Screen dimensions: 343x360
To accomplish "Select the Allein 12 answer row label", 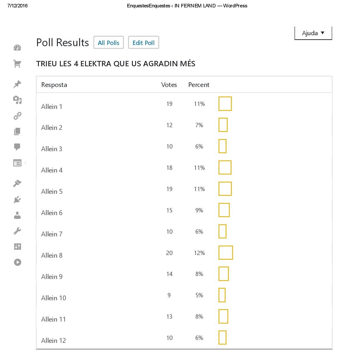I will [54, 340].
